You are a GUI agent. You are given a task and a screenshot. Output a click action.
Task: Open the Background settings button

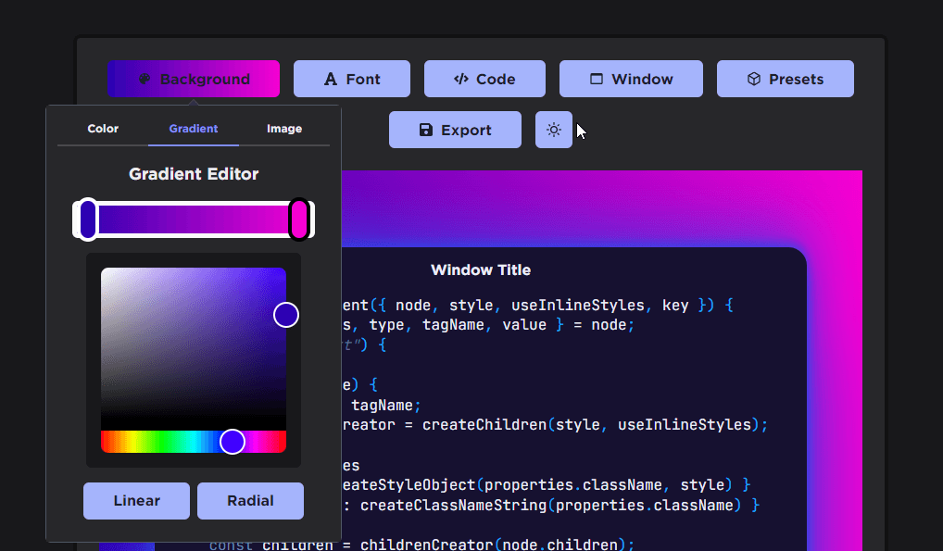[194, 79]
